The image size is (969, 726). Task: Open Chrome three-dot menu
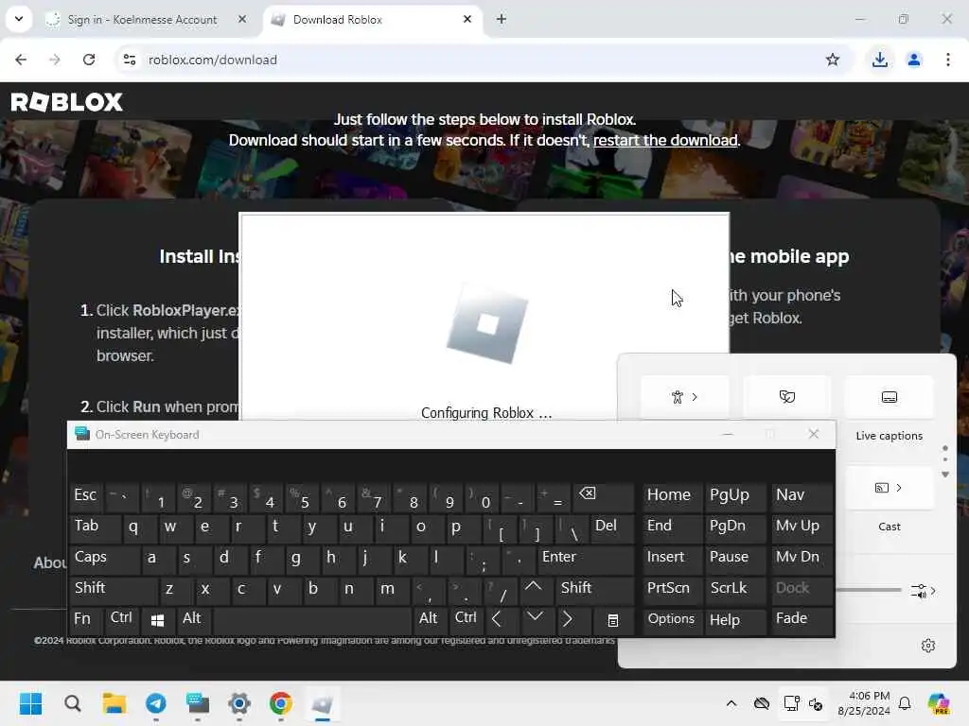point(948,60)
